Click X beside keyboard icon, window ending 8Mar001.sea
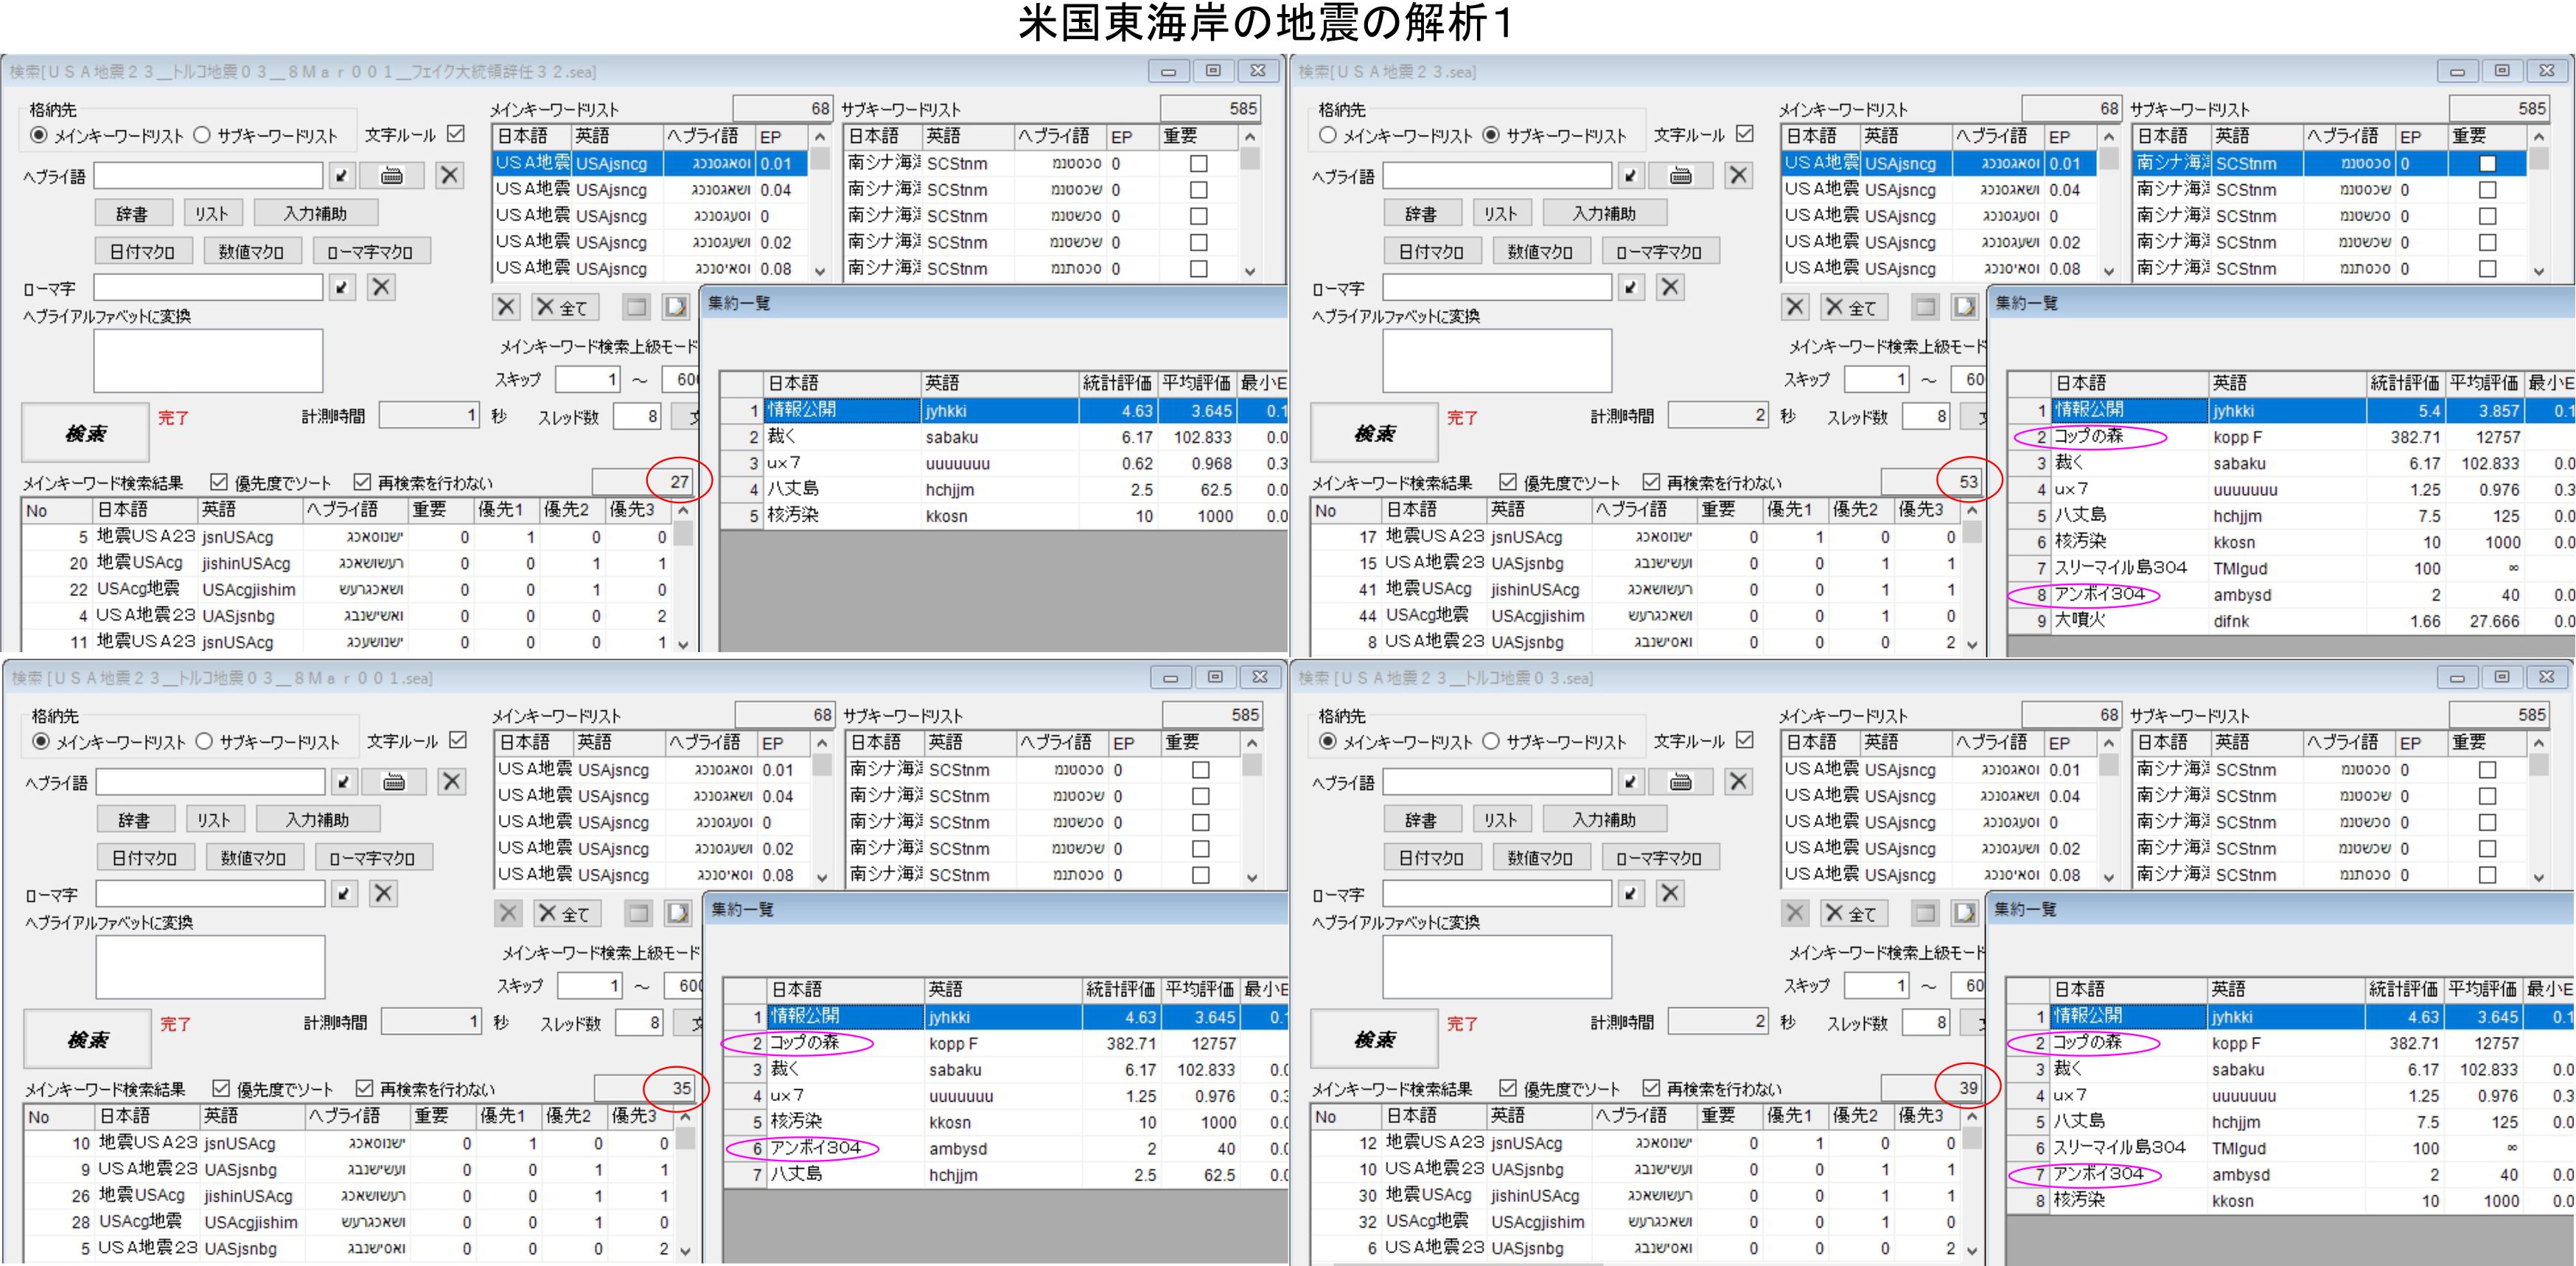 [x=452, y=782]
